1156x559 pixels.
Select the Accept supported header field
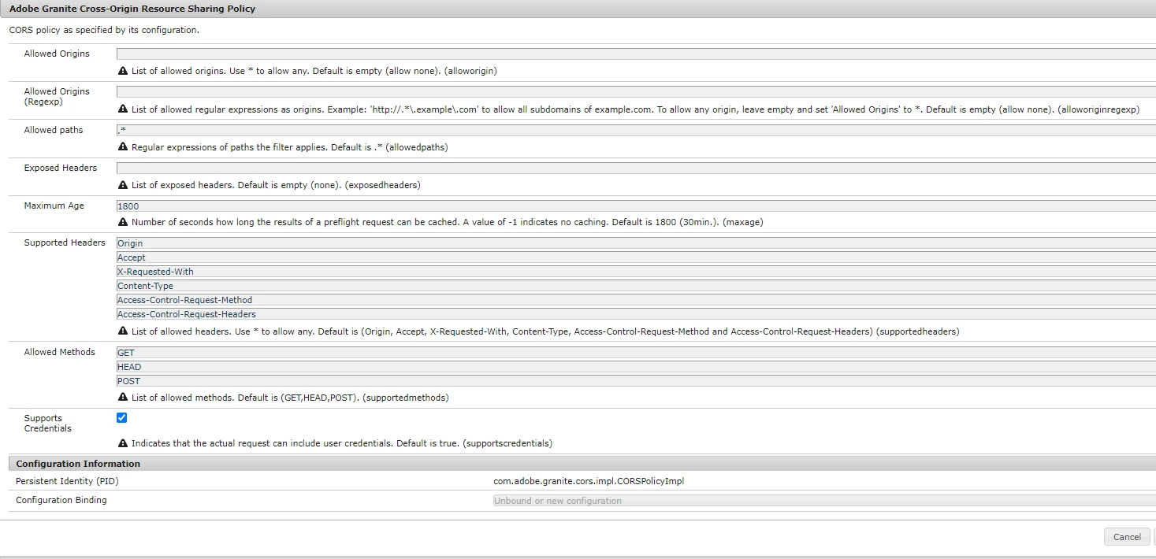point(636,257)
